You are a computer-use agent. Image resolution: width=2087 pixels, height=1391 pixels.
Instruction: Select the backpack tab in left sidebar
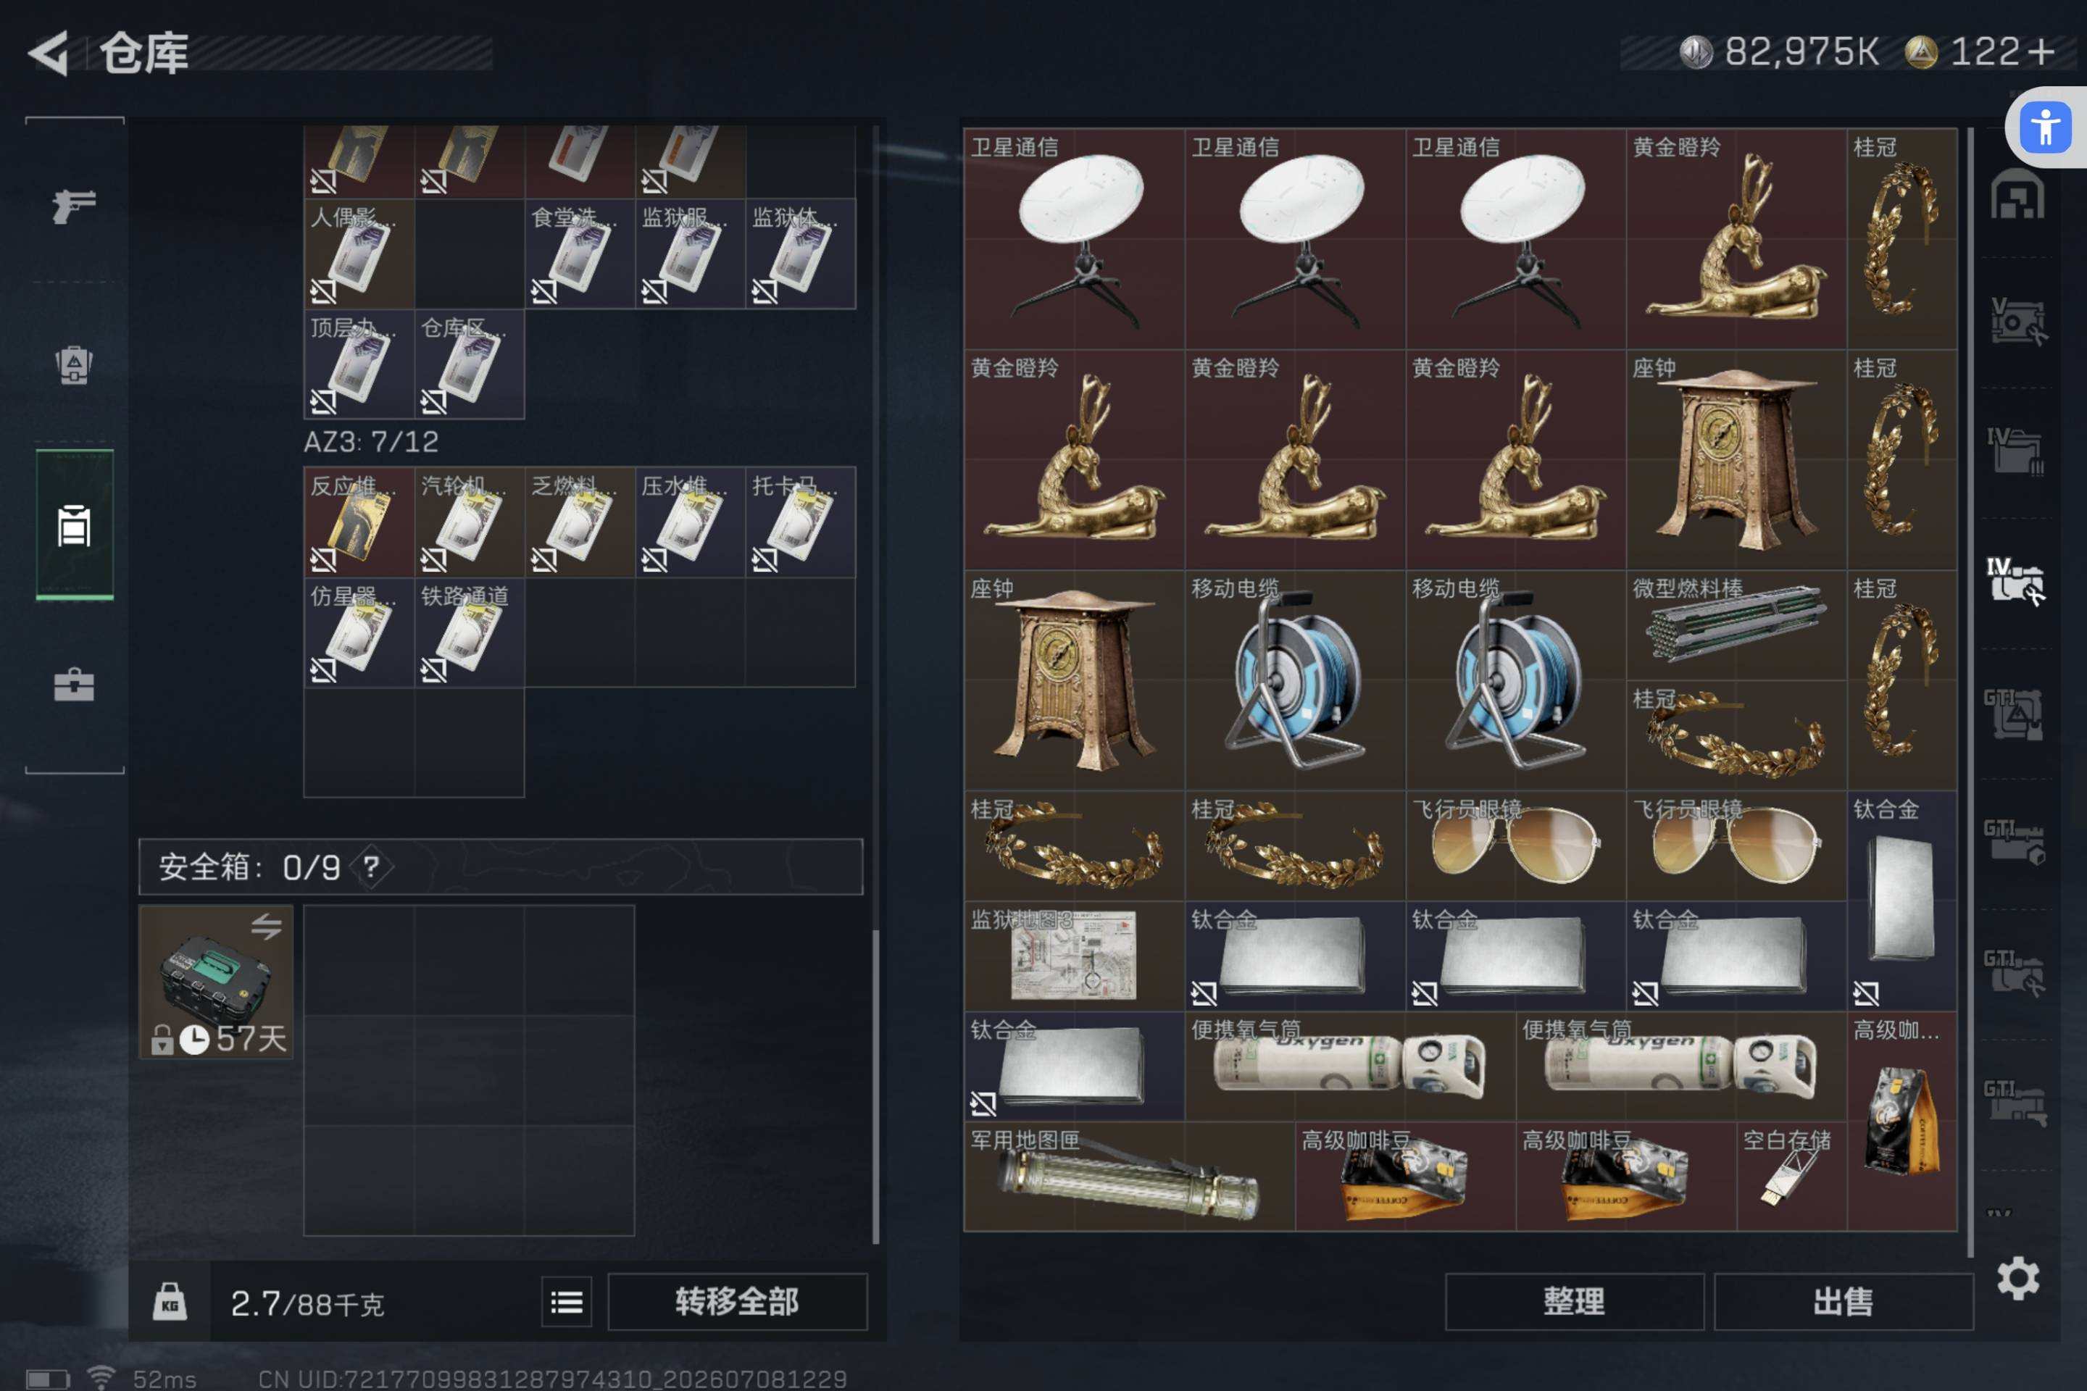click(74, 364)
